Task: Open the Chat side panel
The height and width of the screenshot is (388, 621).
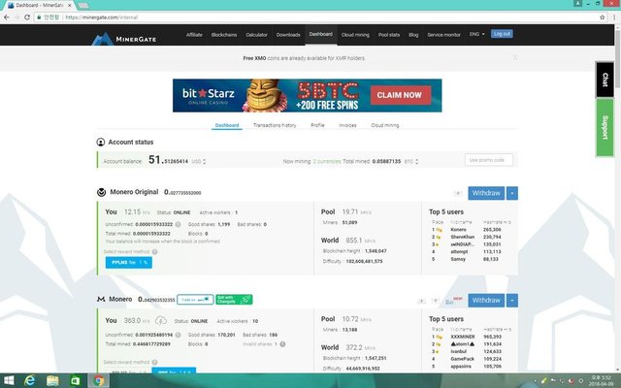Action: [x=605, y=80]
